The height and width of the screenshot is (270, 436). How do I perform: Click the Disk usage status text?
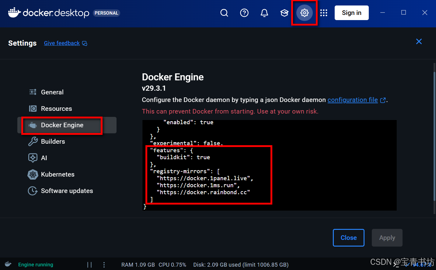click(x=241, y=265)
